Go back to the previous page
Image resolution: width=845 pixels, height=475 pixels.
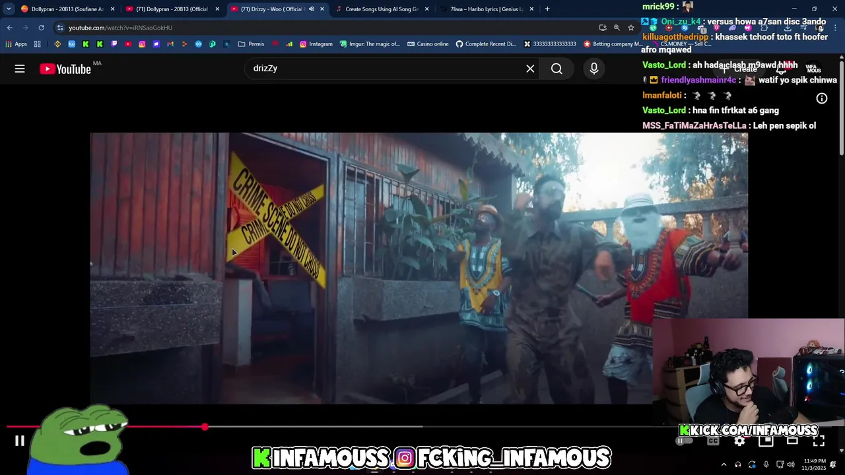tap(9, 28)
